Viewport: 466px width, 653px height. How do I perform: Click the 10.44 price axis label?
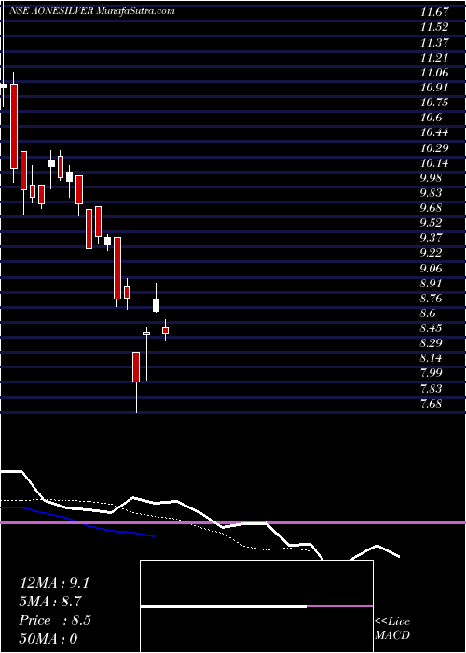point(434,132)
